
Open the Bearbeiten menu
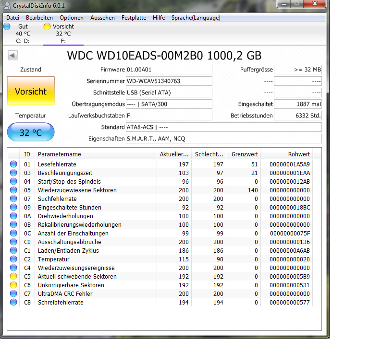(x=39, y=18)
